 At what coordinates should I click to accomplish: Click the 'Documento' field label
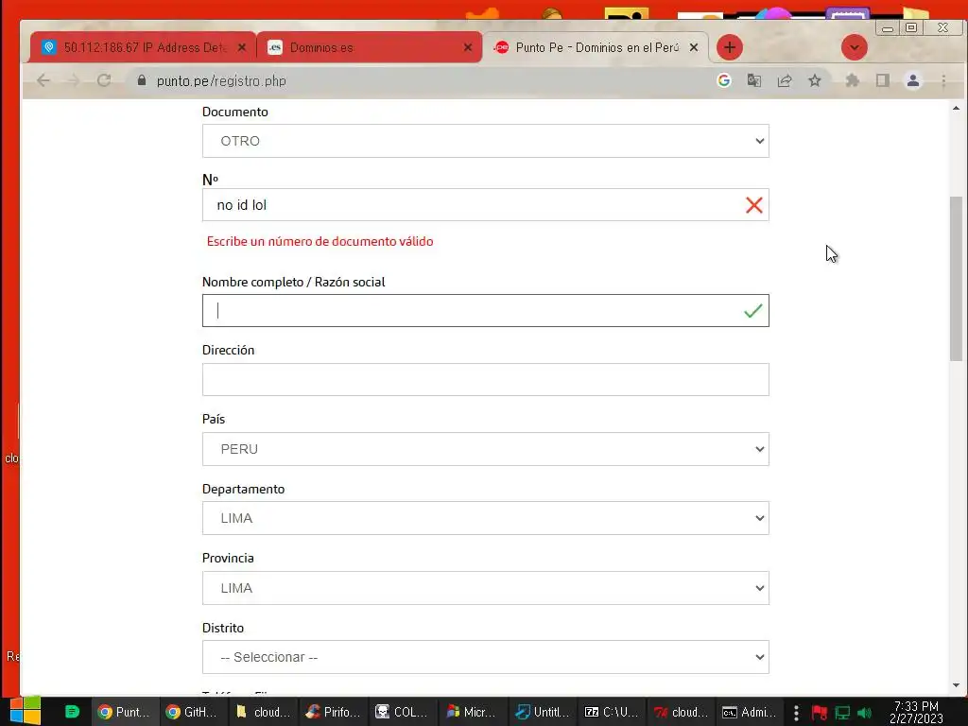tap(235, 112)
